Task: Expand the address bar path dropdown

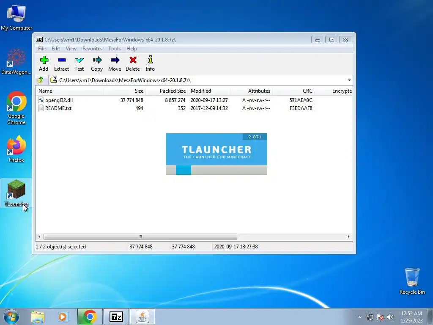Action: point(349,80)
